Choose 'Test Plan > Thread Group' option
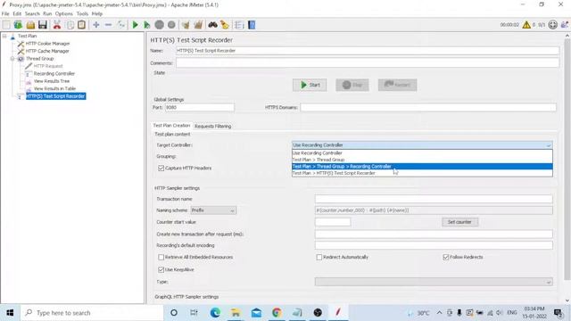 click(x=422, y=160)
